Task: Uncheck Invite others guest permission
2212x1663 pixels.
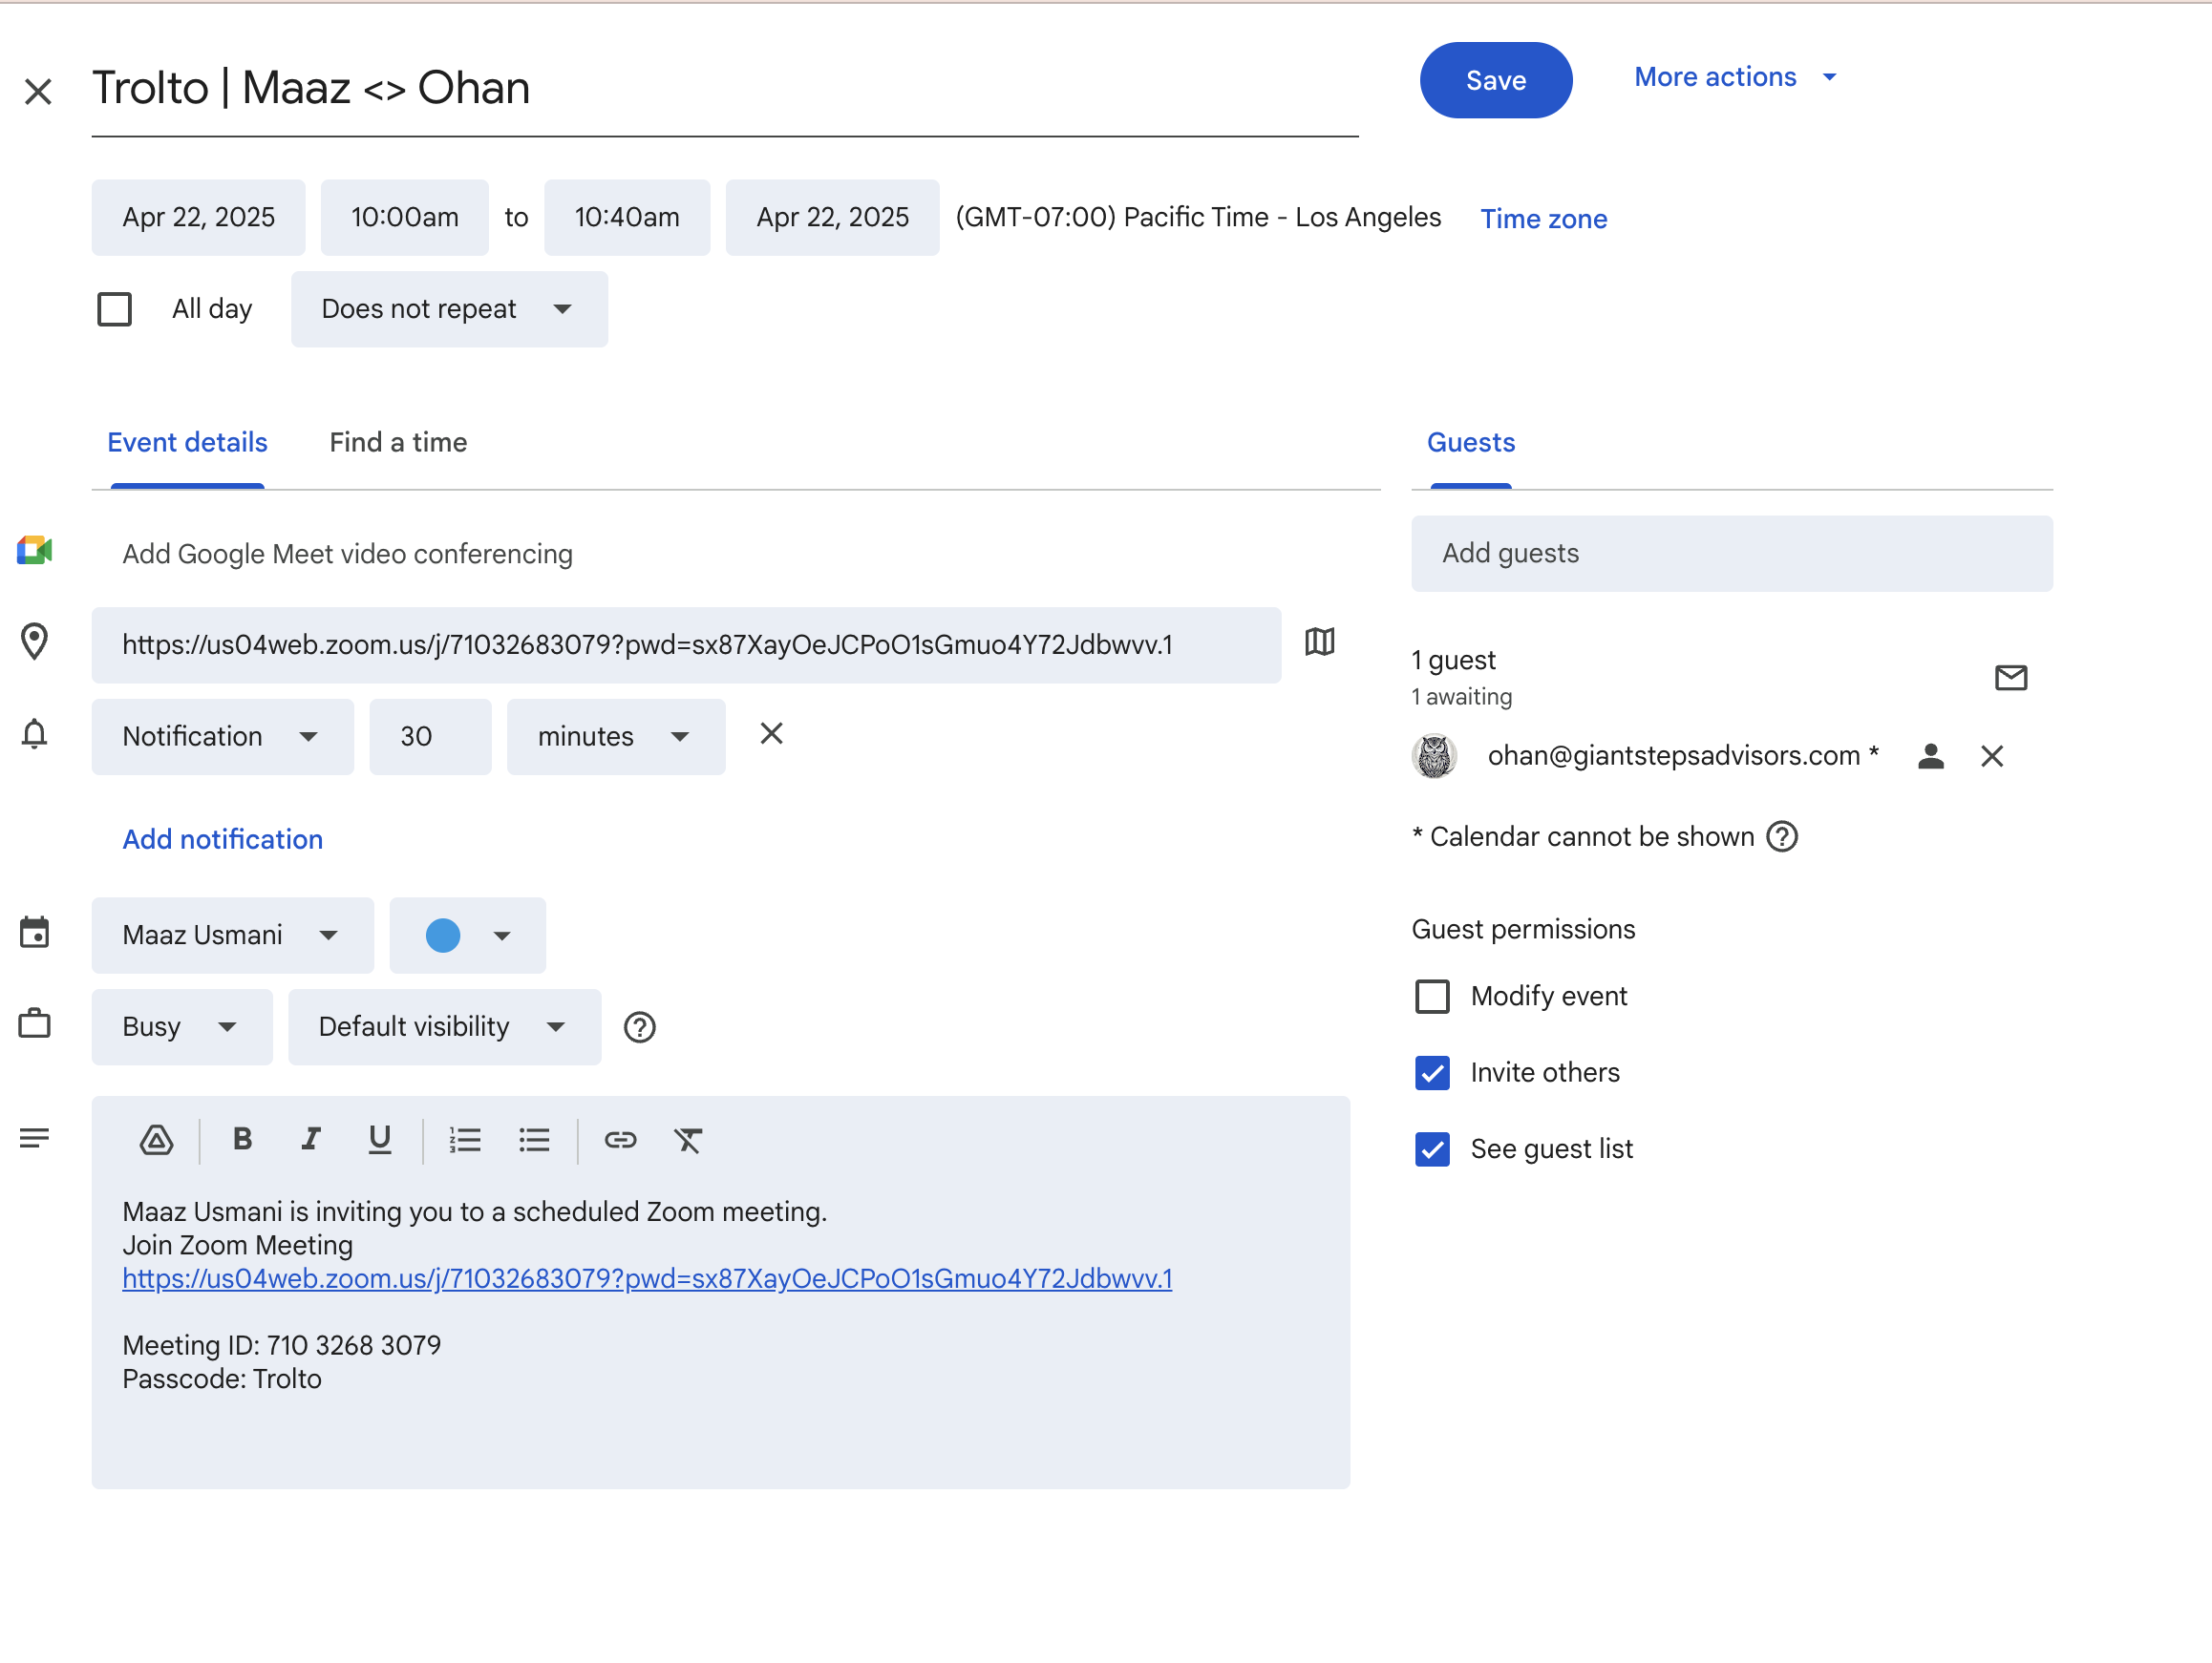Action: pos(1432,1073)
